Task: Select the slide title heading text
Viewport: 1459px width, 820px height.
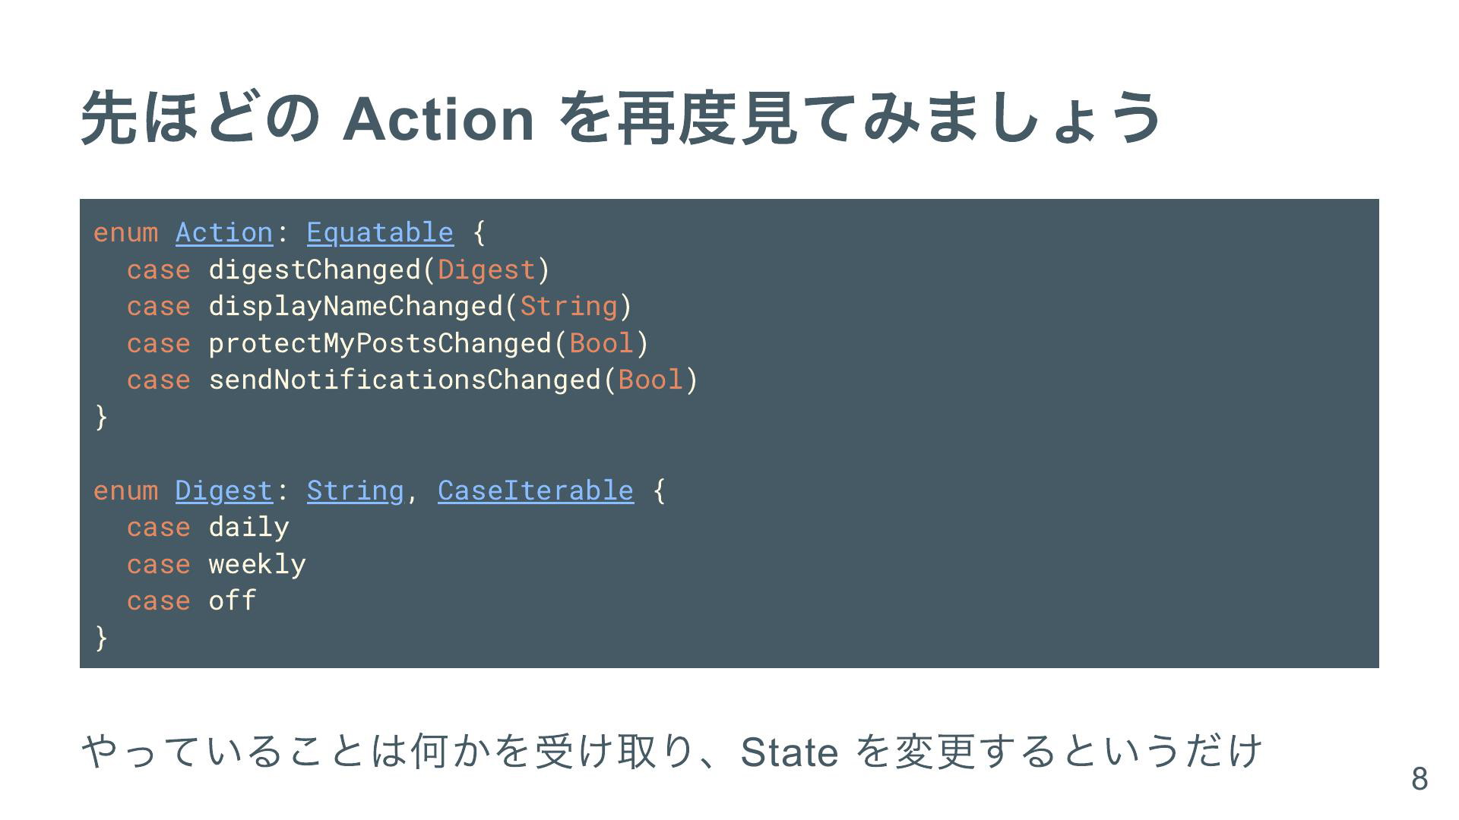Action: coord(621,118)
